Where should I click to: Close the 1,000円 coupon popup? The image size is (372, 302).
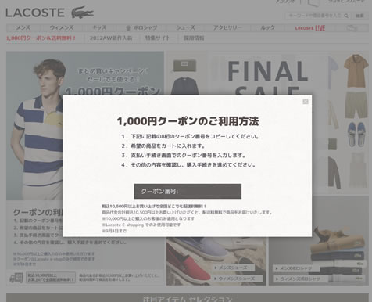(306, 102)
